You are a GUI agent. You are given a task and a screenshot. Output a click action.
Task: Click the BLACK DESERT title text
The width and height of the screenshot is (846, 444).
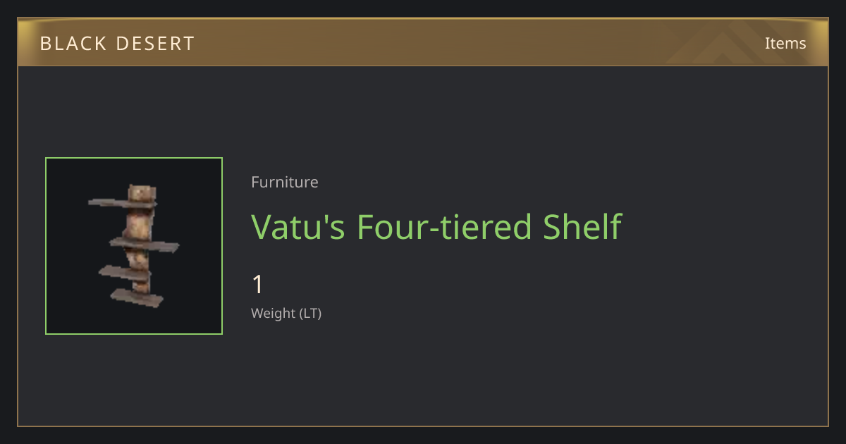click(x=117, y=44)
